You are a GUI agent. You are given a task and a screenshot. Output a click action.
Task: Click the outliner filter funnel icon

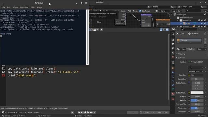click(205, 11)
